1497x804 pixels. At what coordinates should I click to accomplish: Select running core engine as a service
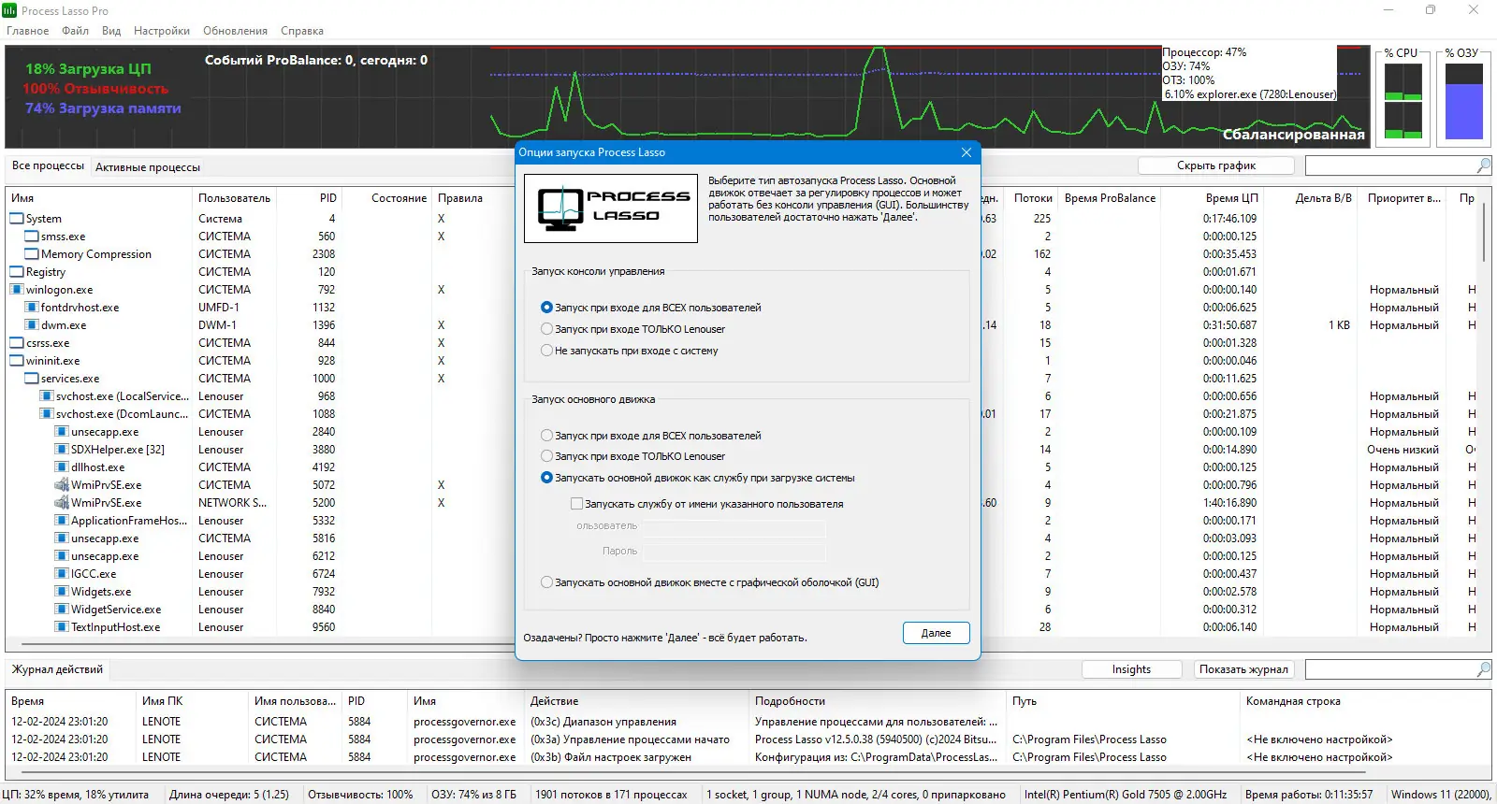click(547, 478)
